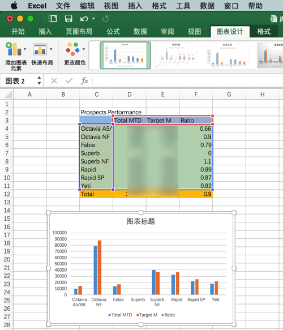283x330 pixels.
Task: Click the save floppy disk icon
Action: tap(68, 19)
